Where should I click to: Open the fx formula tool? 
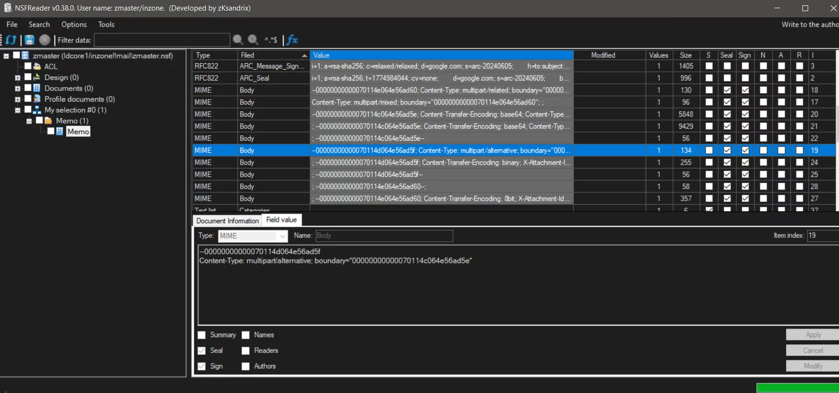pos(292,40)
